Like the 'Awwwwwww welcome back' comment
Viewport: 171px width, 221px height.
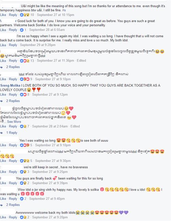(3, 217)
